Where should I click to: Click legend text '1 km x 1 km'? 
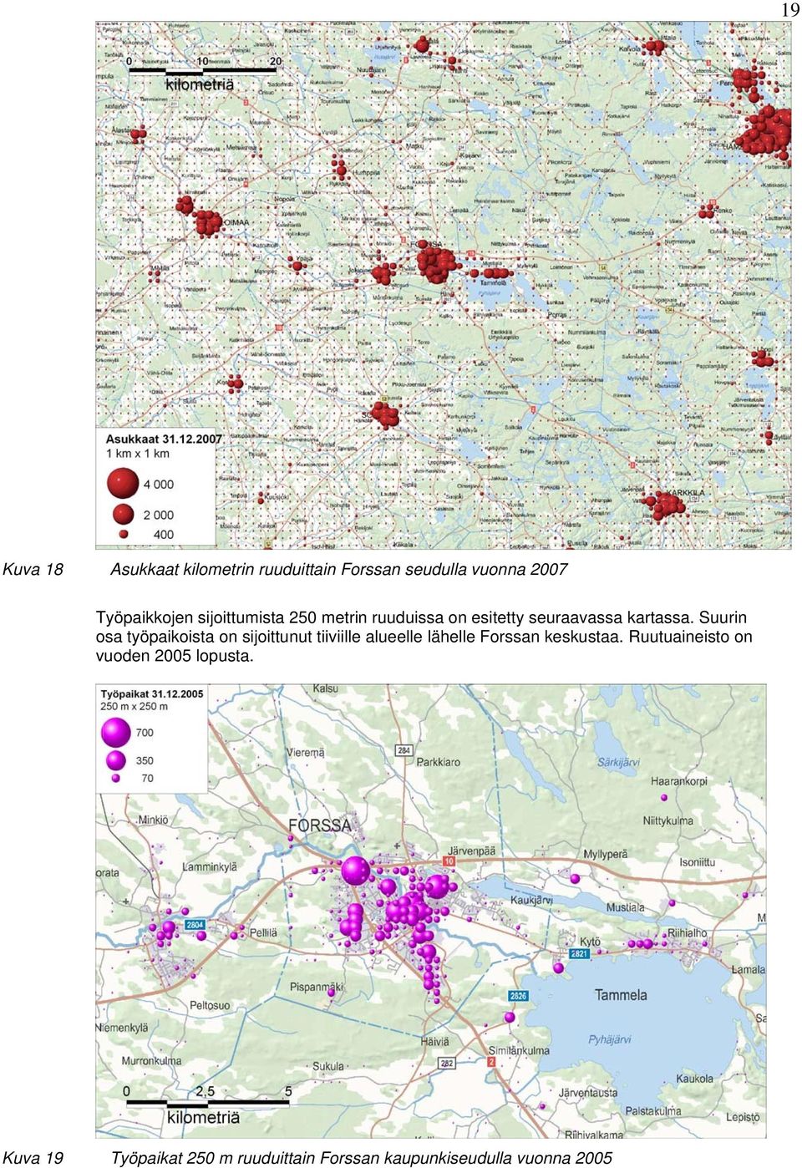point(137,454)
